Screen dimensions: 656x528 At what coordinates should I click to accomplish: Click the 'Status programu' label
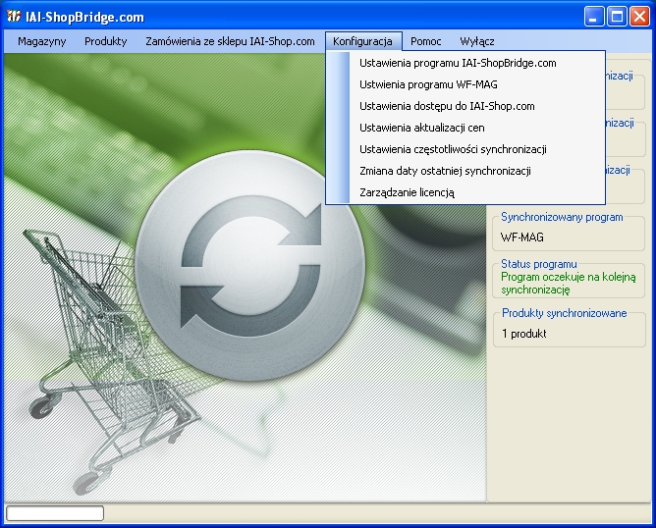tap(539, 264)
